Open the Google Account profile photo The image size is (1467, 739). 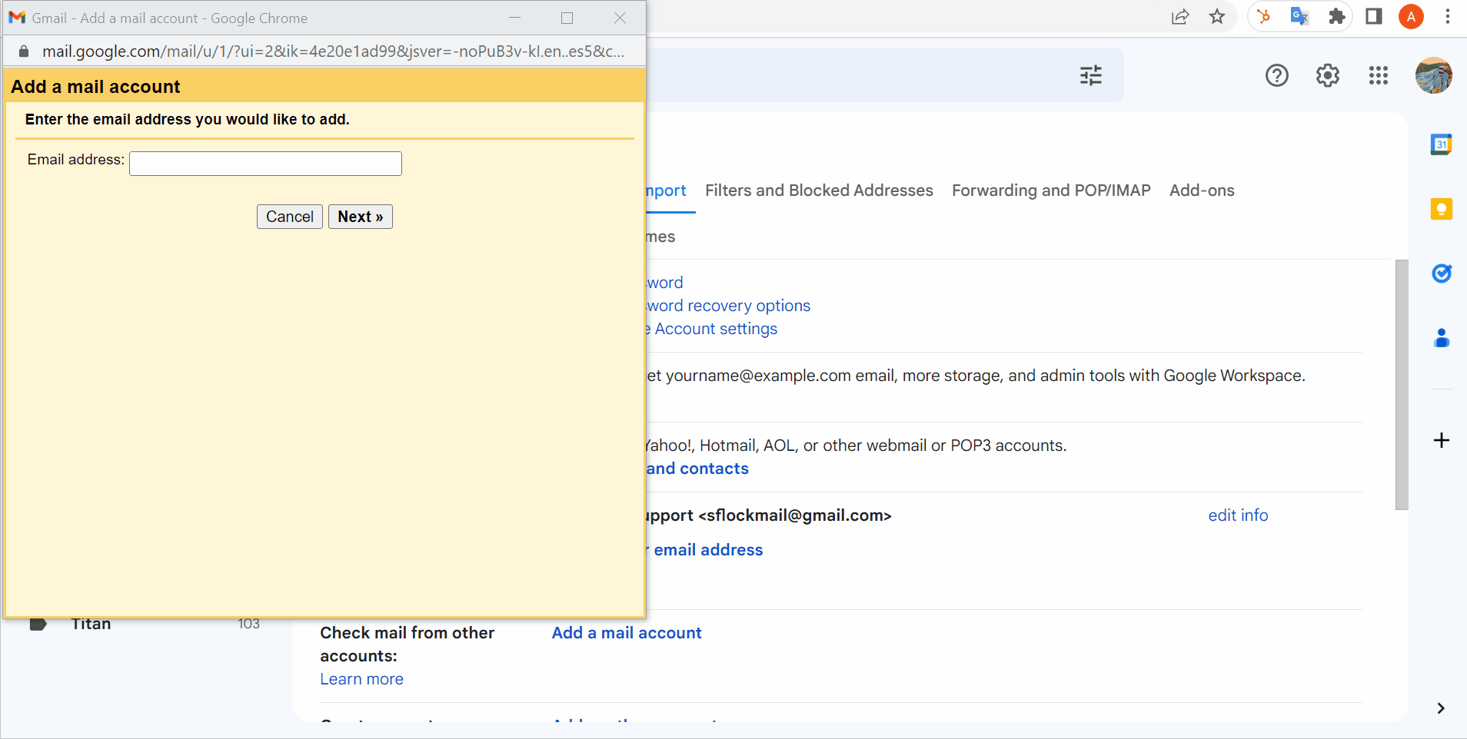pos(1434,75)
